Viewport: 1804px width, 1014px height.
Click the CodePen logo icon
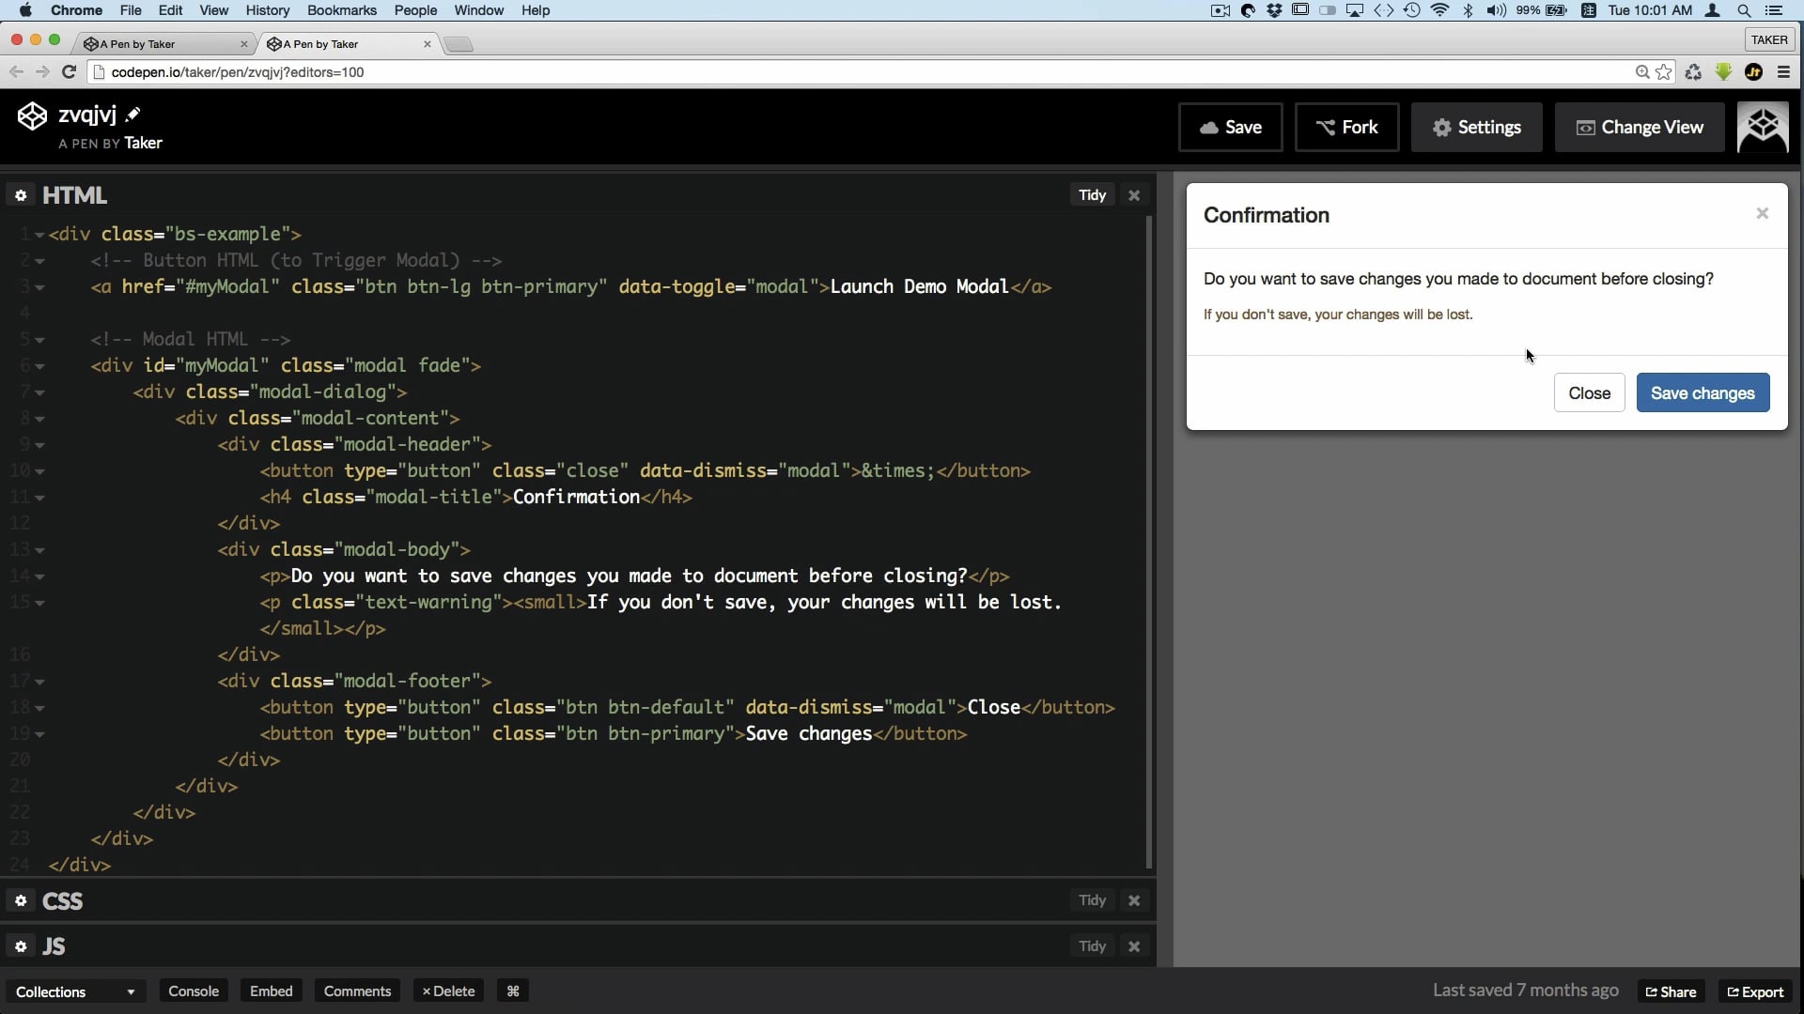(32, 116)
